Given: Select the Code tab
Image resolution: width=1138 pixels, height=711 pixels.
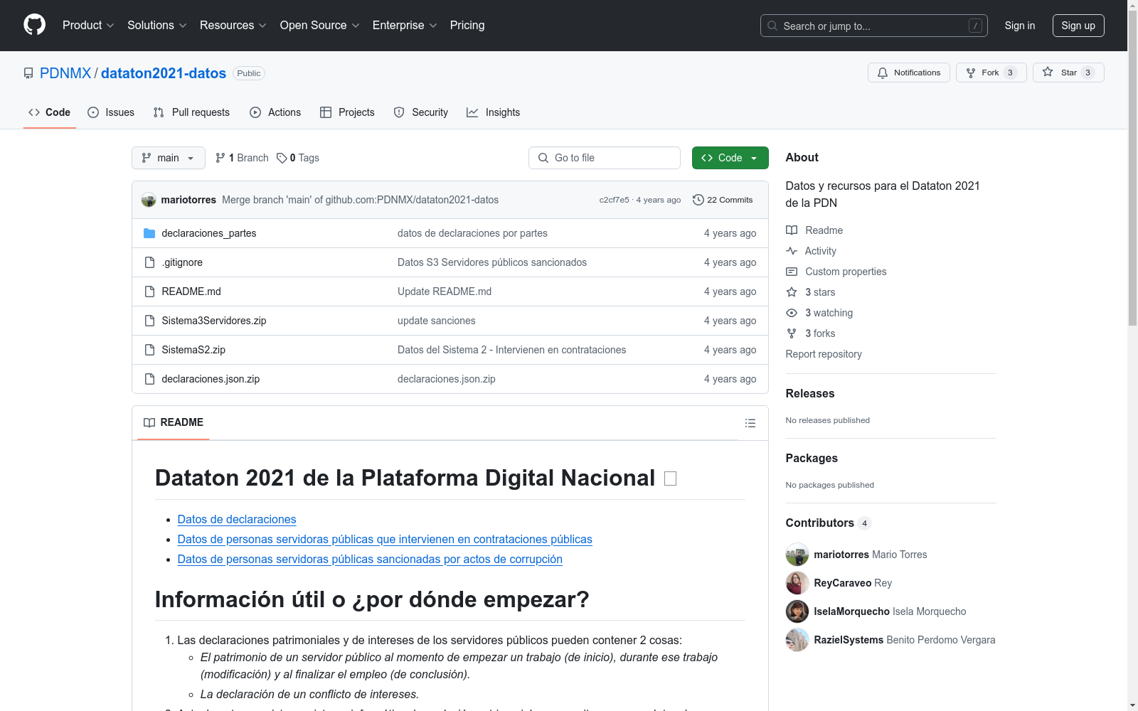Looking at the screenshot, I should point(50,112).
